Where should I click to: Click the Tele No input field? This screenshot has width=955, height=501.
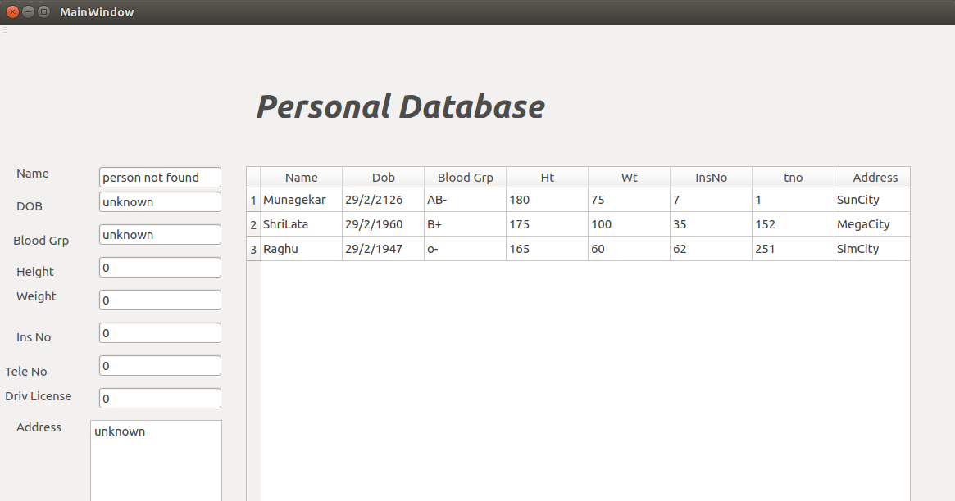(159, 365)
